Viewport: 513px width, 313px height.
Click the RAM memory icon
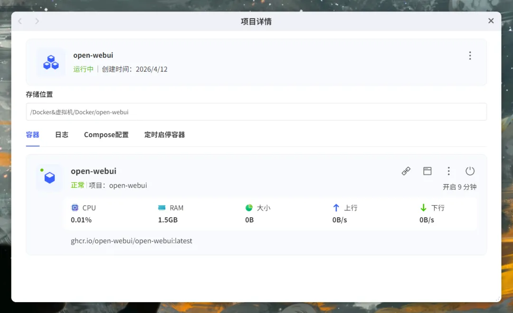[x=162, y=207]
